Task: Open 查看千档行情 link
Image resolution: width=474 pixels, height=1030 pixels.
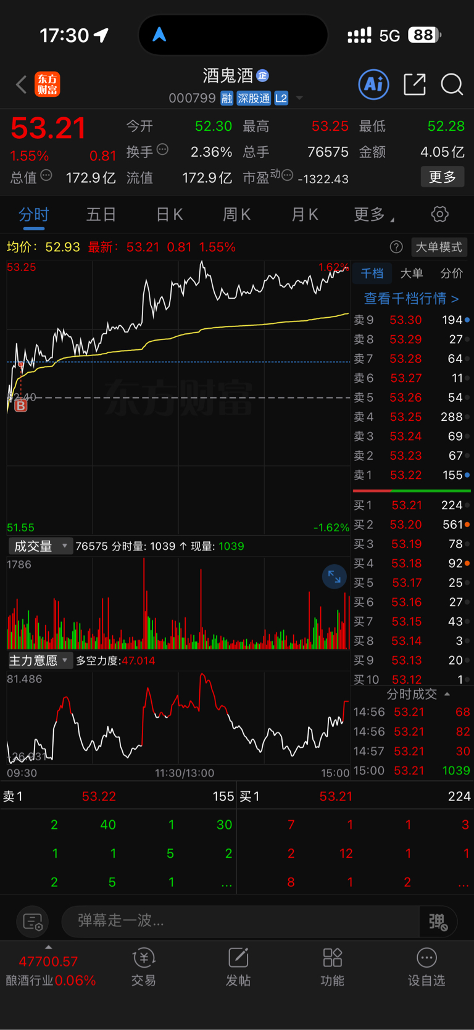Action: (412, 299)
